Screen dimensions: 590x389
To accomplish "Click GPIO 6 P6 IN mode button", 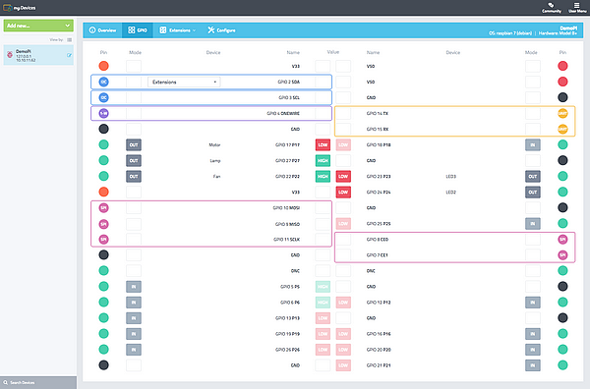I will [134, 303].
